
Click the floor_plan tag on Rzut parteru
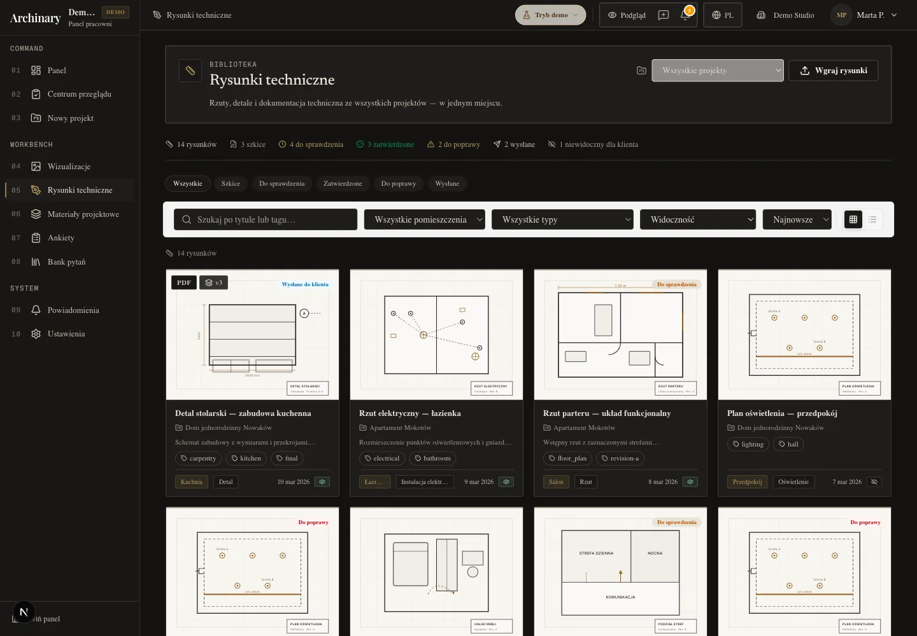point(567,459)
